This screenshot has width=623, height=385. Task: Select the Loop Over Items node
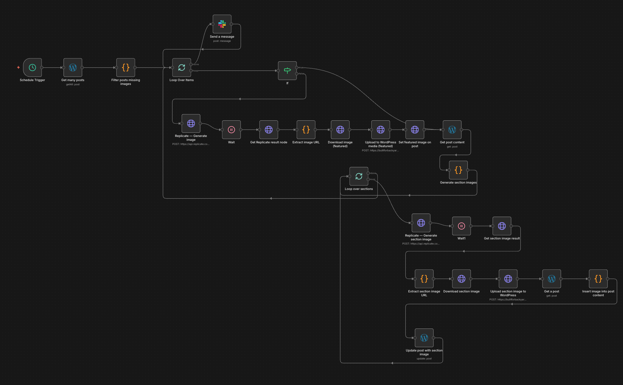point(181,67)
